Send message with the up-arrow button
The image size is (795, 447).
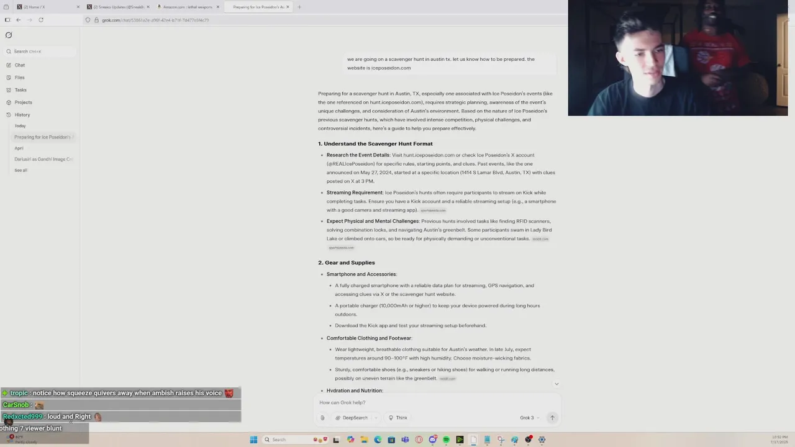(552, 418)
